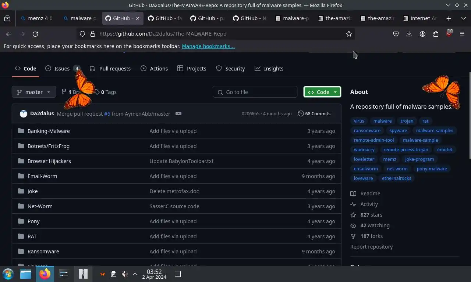Open the Browser Hijackers folder
Screen dimensions: 471x282
click(49, 161)
